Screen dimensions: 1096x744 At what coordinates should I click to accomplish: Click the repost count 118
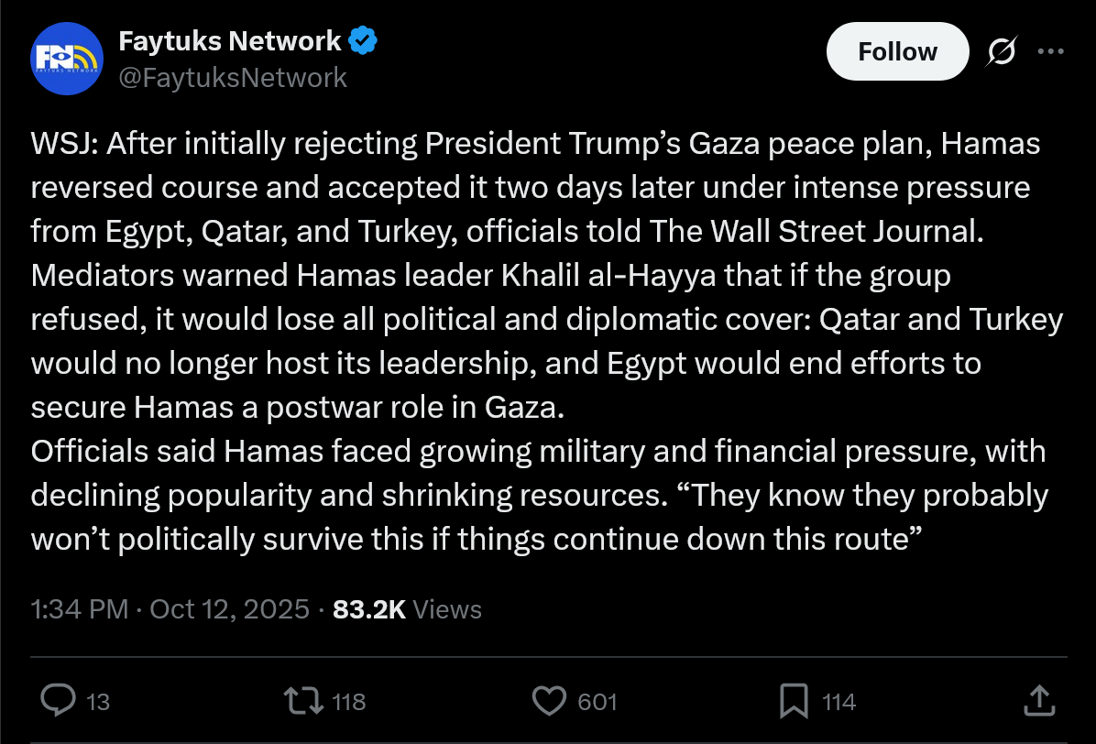click(348, 703)
